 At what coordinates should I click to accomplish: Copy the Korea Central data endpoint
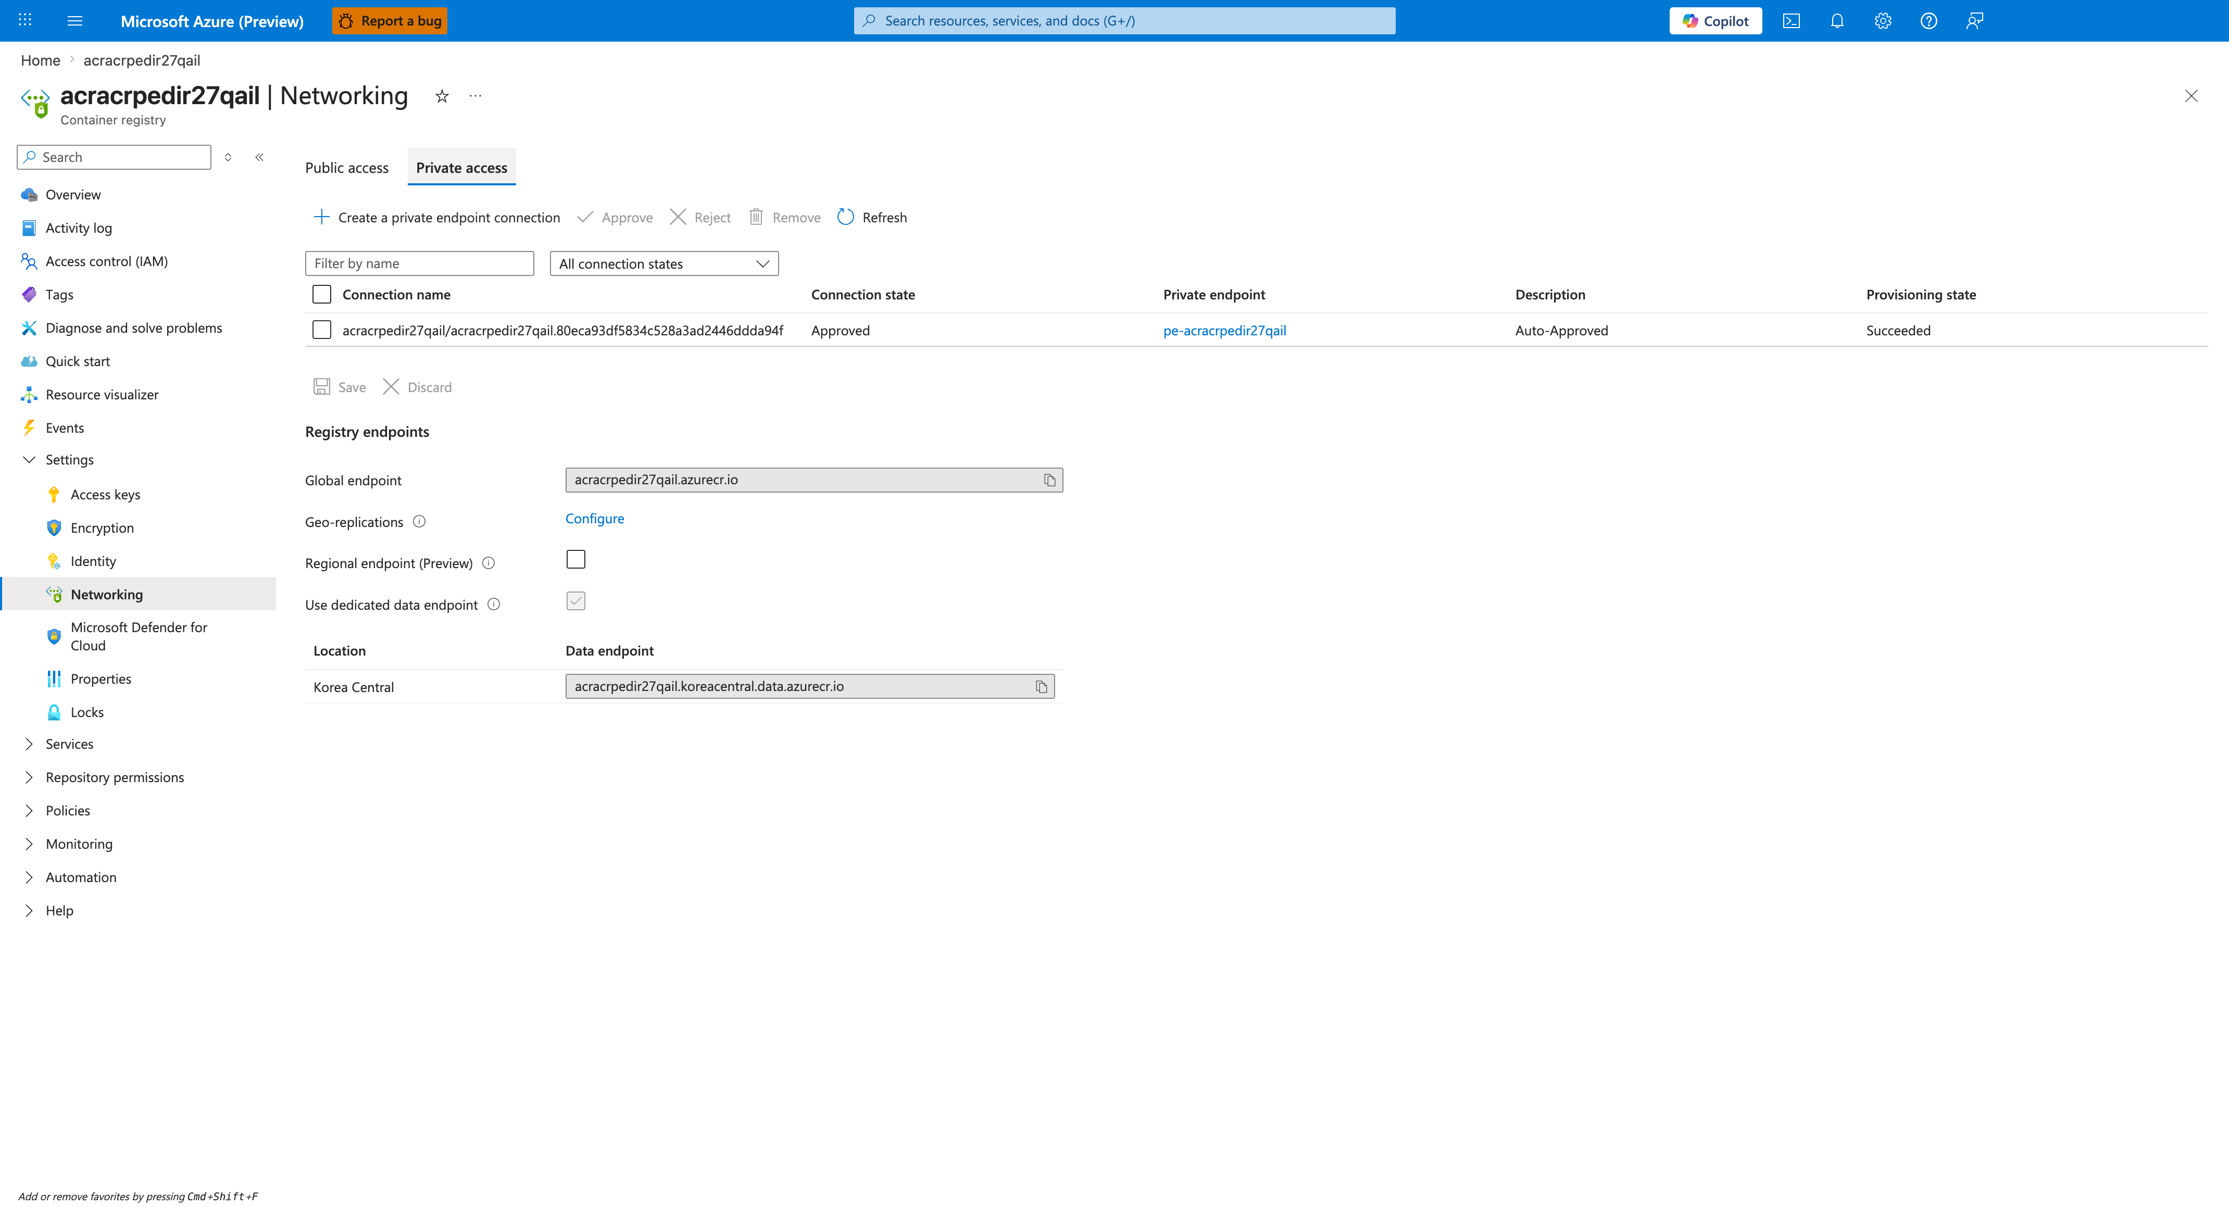pyautogui.click(x=1041, y=687)
